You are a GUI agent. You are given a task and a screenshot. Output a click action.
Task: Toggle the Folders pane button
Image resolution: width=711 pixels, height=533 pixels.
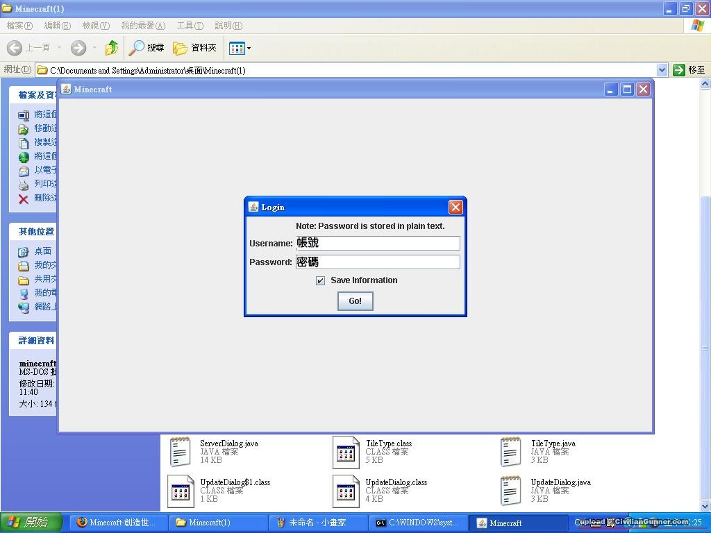pos(194,48)
